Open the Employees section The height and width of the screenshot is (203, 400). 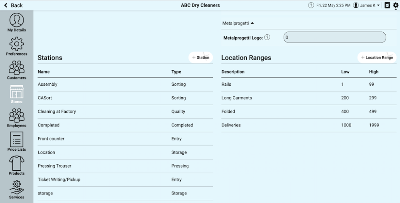pos(16,118)
